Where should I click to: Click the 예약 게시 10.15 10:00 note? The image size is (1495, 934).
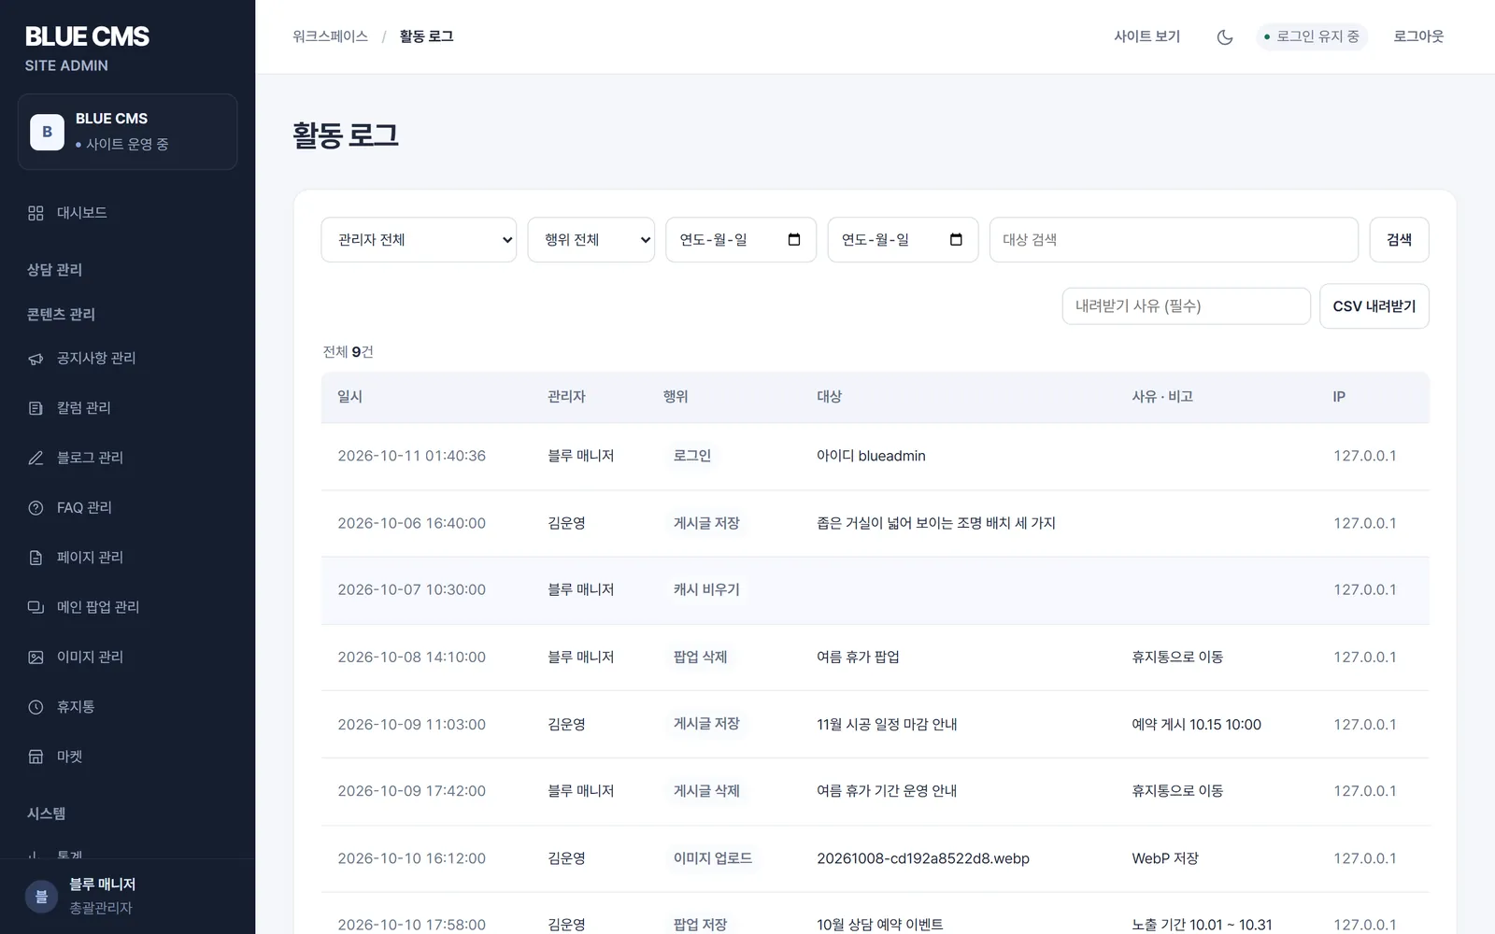[x=1196, y=725]
